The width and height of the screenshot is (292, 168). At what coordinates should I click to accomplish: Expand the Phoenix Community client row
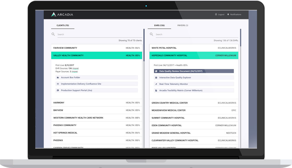pyautogui.click(x=97, y=125)
